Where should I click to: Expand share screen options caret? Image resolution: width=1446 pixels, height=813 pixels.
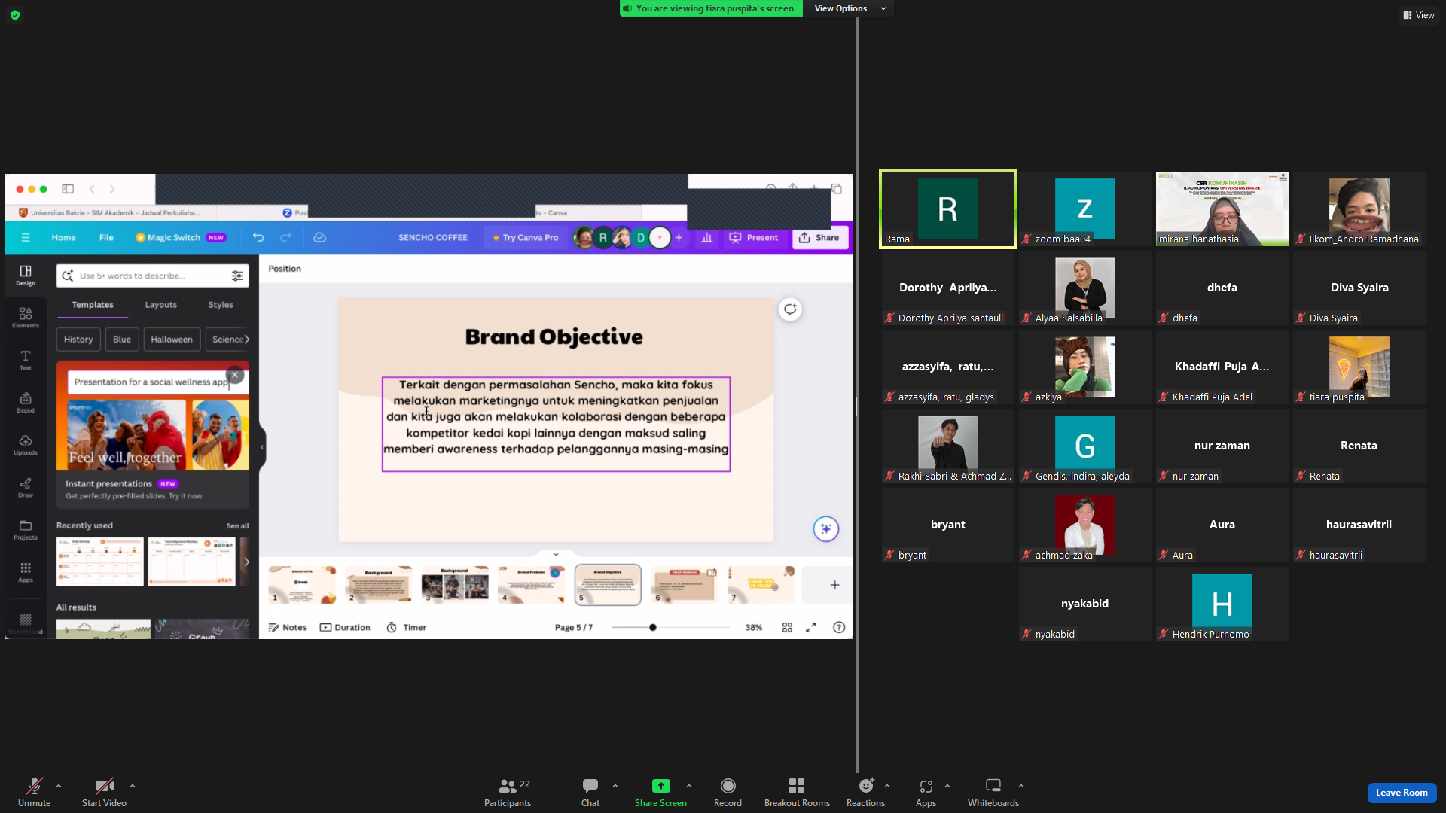[x=689, y=786]
